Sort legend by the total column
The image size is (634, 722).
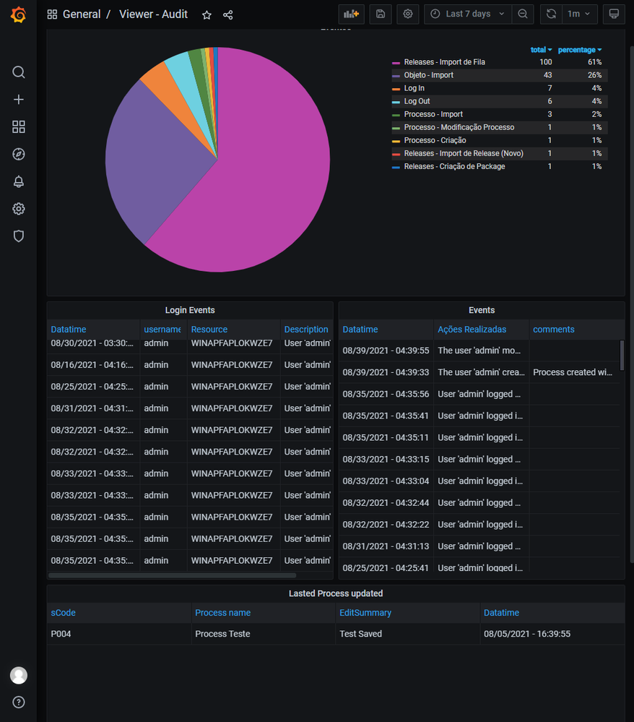tap(541, 50)
